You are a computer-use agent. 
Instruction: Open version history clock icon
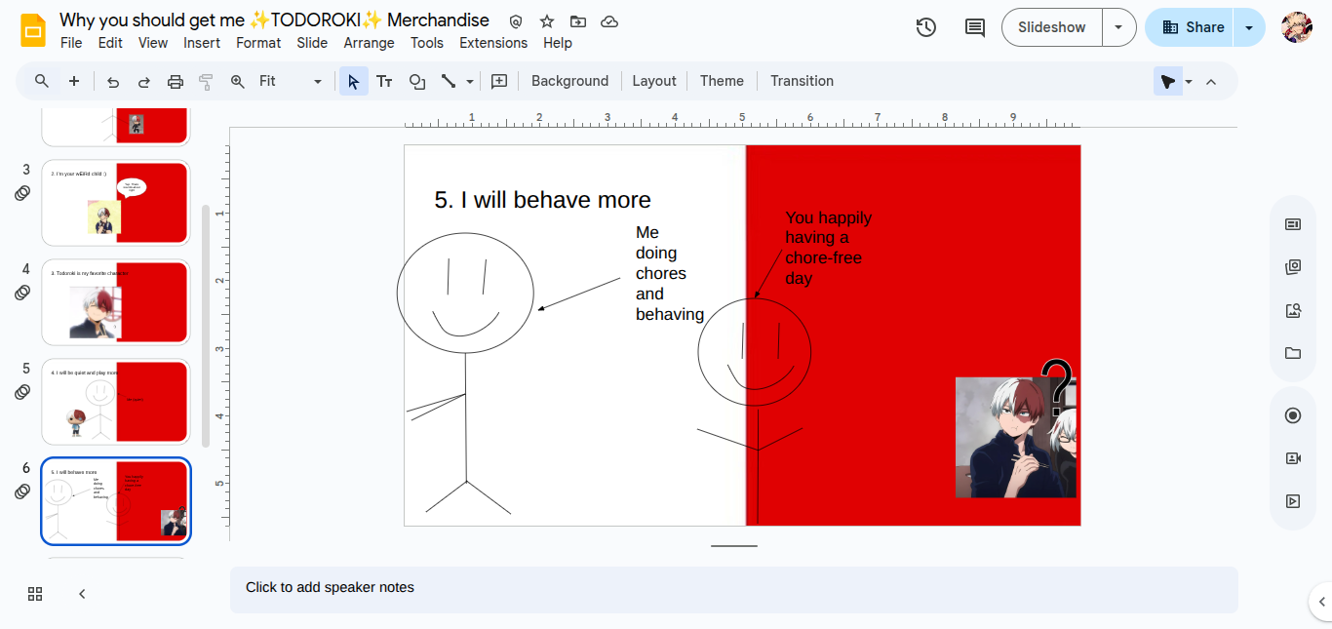[926, 27]
